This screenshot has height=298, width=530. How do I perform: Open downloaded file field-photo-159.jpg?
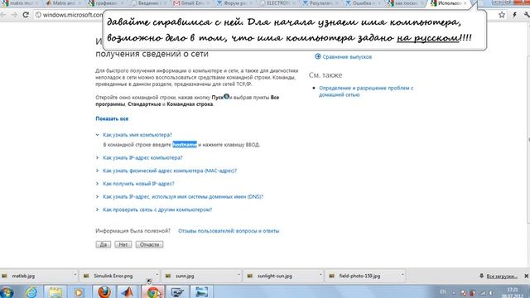[359, 276]
